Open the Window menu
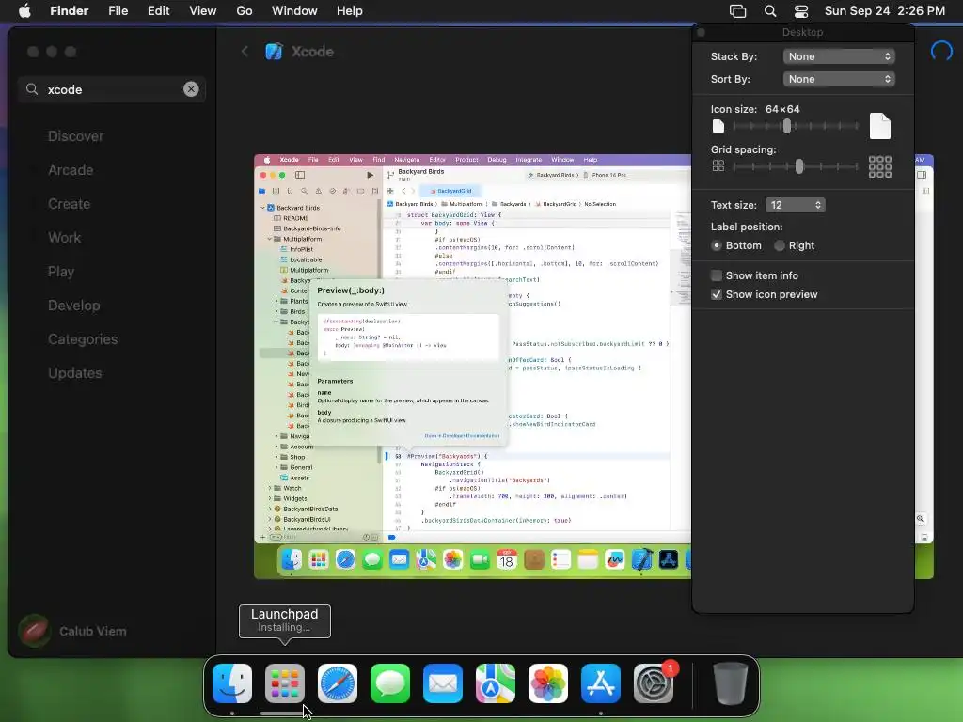 coord(294,11)
